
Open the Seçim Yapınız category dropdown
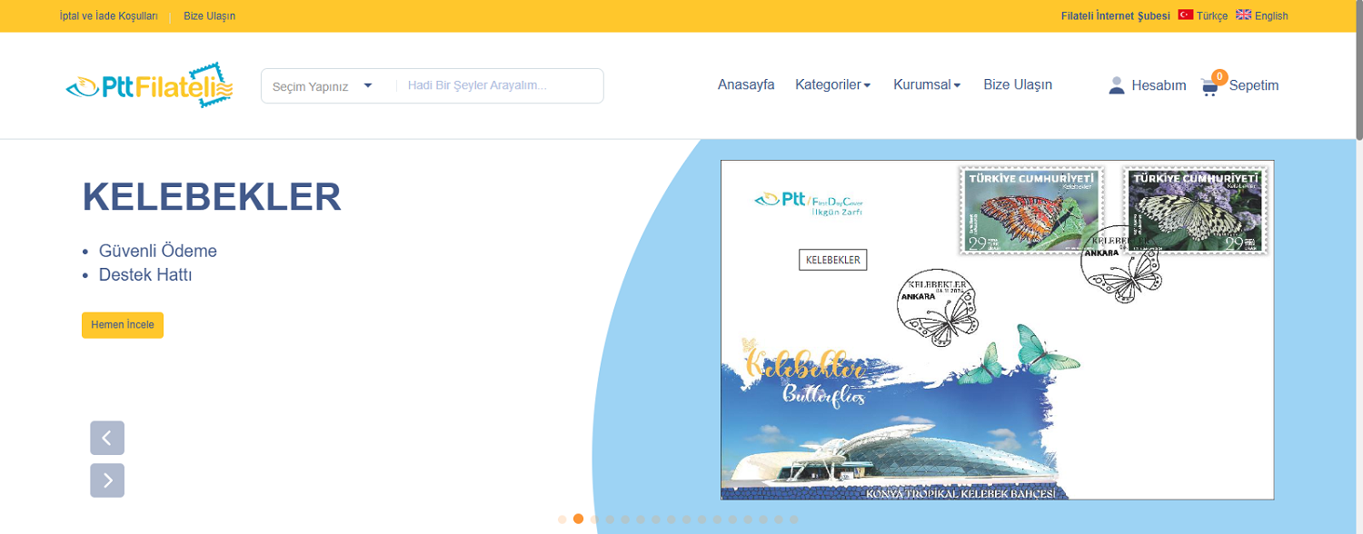[323, 86]
